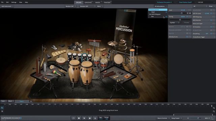This screenshot has width=216, height=121.
Task: Select the Track 1 tab
Action: pos(22,101)
